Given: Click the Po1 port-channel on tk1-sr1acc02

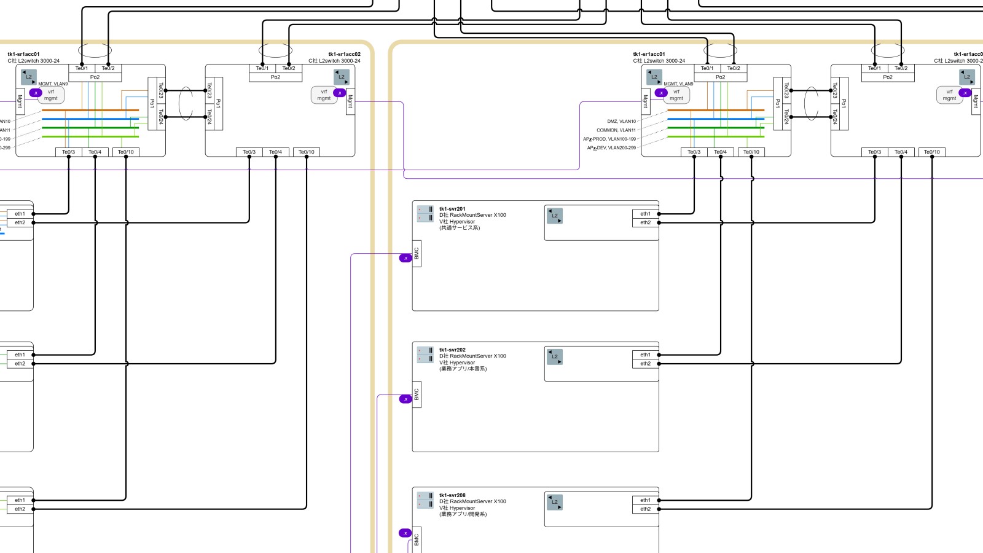Looking at the screenshot, I should pos(218,103).
